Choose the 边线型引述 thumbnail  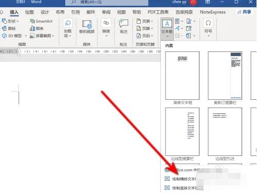coord(225,132)
